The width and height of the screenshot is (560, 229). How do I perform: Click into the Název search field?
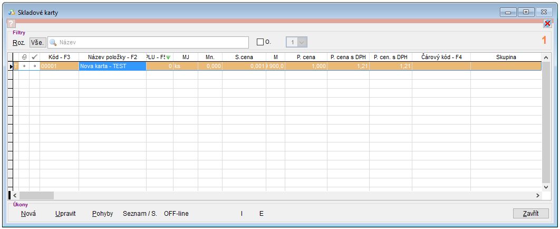[x=153, y=42]
